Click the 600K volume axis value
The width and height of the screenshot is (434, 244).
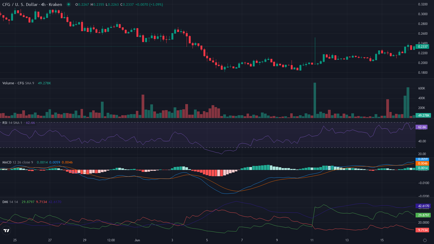click(x=422, y=89)
